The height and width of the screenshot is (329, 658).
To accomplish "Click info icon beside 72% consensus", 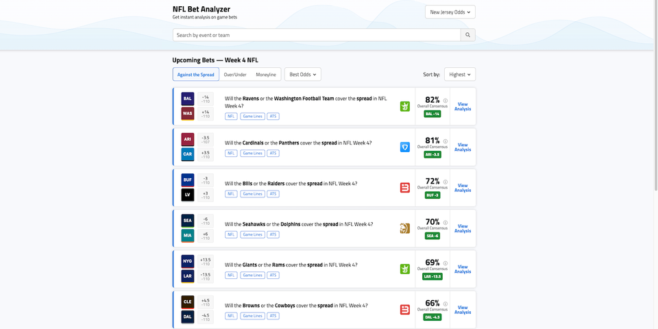I will tap(446, 182).
